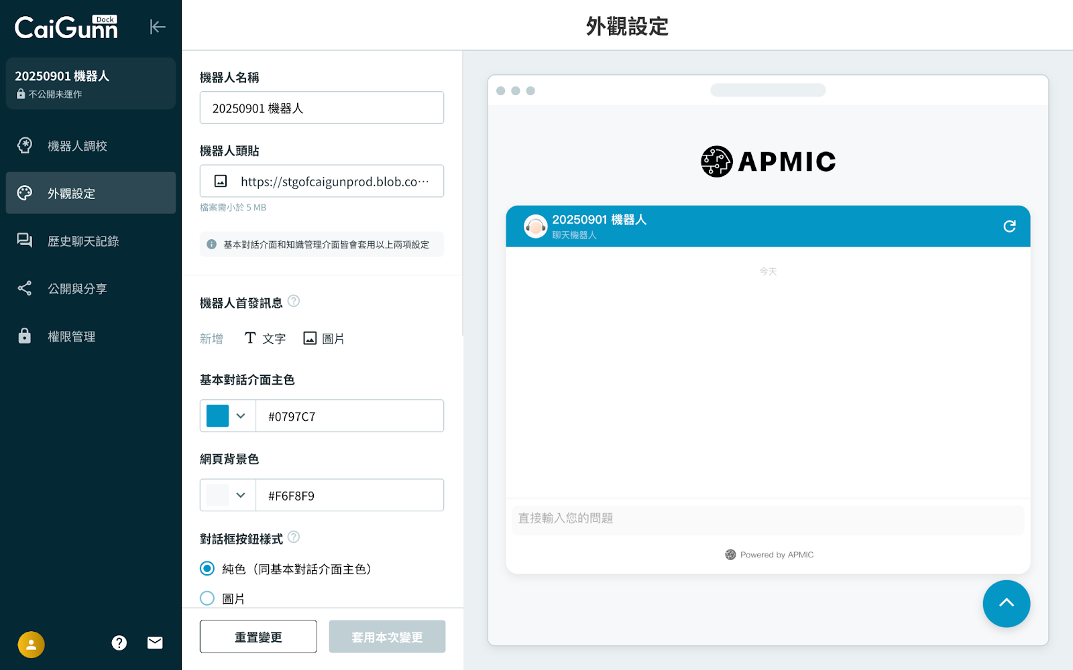This screenshot has height=670, width=1073.
Task: Click the scroll-to-top floating arrow button
Action: [1006, 604]
